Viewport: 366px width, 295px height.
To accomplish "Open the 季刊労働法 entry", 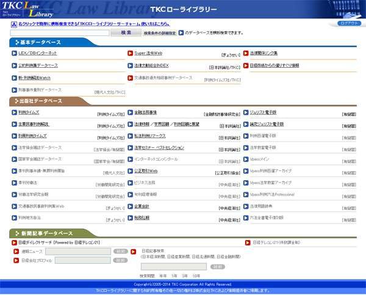I will pos(27,183).
